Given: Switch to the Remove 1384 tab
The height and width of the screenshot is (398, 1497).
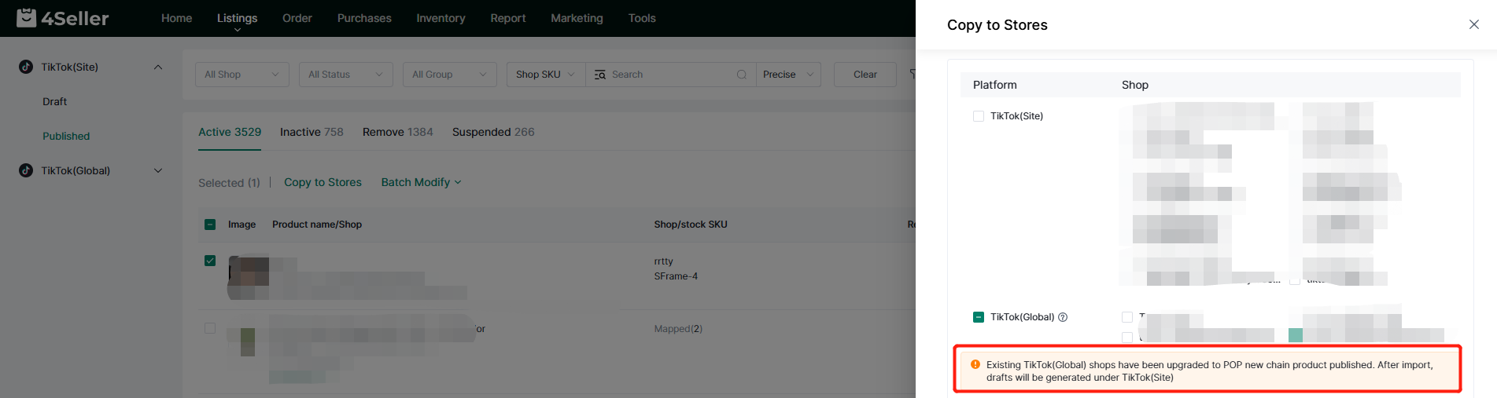Looking at the screenshot, I should 398,132.
